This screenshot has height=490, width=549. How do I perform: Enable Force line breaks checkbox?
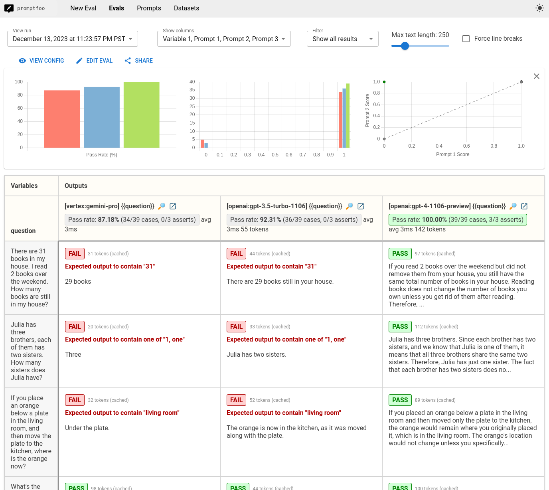point(466,39)
